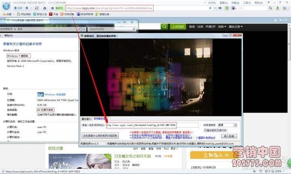This screenshot has height=174, width=291.
Task: Toggle the 播放爱奇艺请打钩 checkbox
Action: [x=206, y=130]
